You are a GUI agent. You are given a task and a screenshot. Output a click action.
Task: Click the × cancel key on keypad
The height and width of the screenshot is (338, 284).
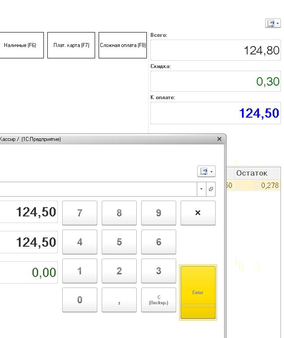point(198,213)
